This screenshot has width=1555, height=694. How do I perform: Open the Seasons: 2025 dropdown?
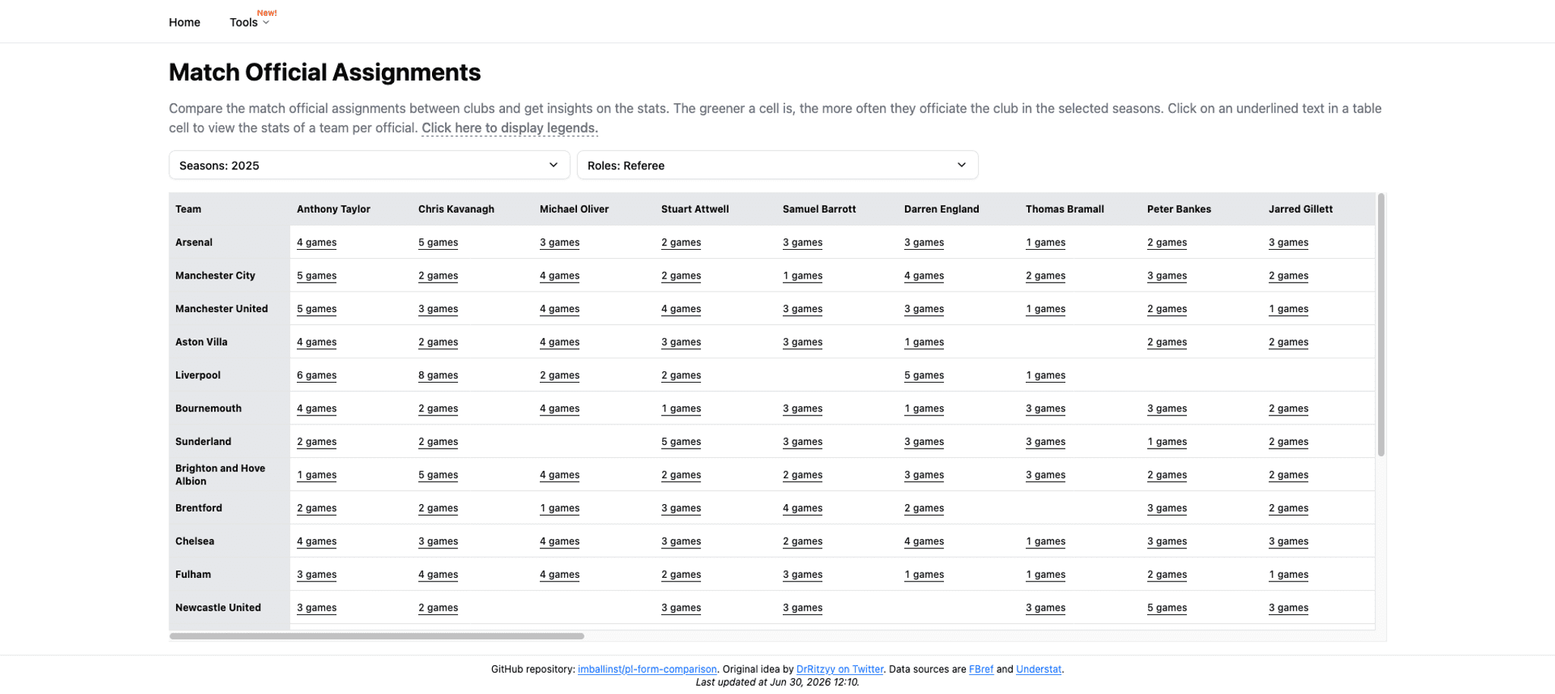pyautogui.click(x=369, y=165)
